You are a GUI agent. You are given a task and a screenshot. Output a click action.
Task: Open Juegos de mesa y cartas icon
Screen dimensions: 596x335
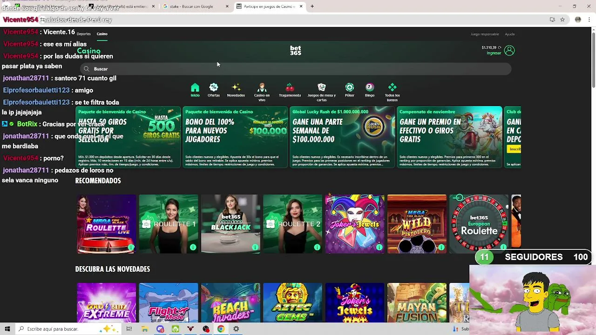pyautogui.click(x=322, y=87)
